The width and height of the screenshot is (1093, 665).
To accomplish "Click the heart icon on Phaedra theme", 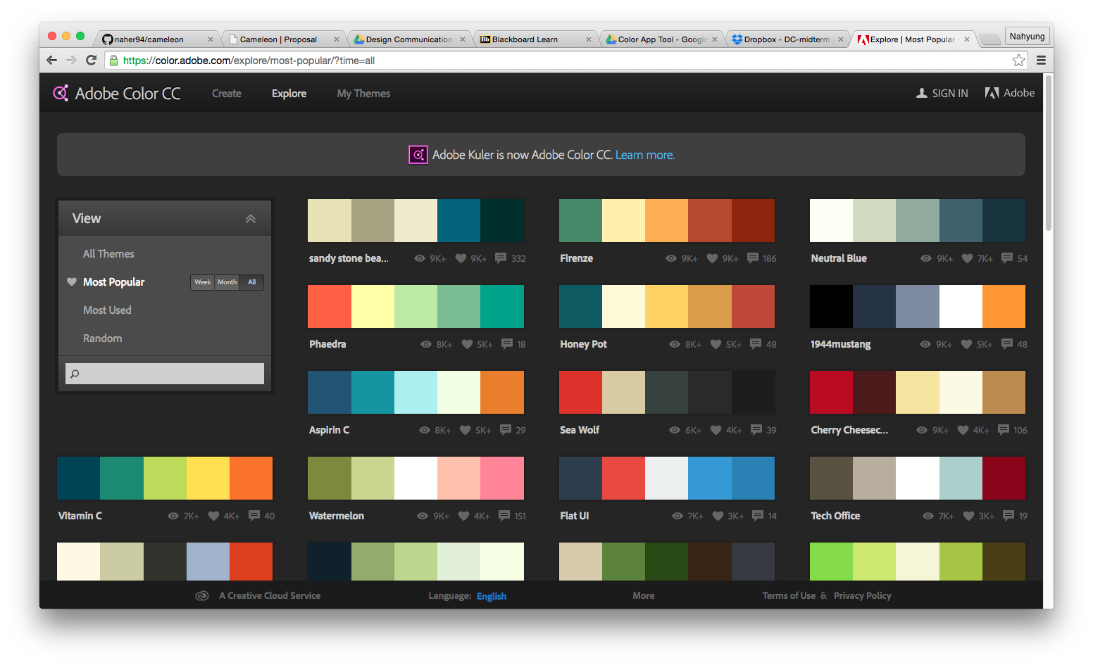I will [467, 344].
